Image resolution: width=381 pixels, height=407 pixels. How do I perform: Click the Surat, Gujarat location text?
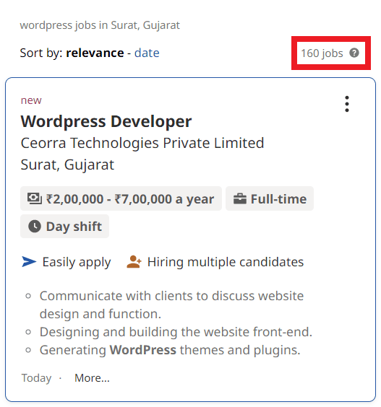[67, 165]
